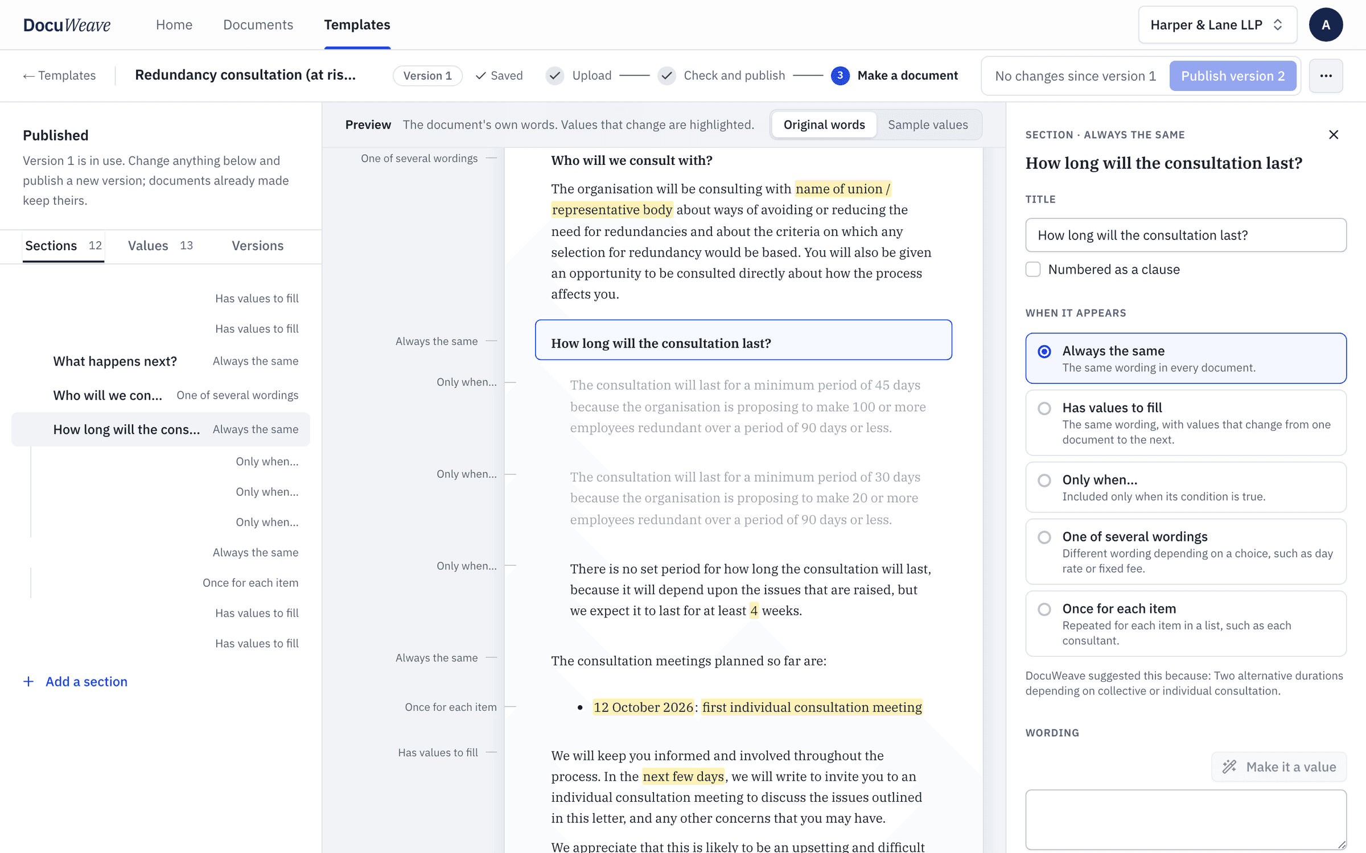Image resolution: width=1366 pixels, height=853 pixels.
Task: Click the step 3 number badge
Action: tap(840, 76)
